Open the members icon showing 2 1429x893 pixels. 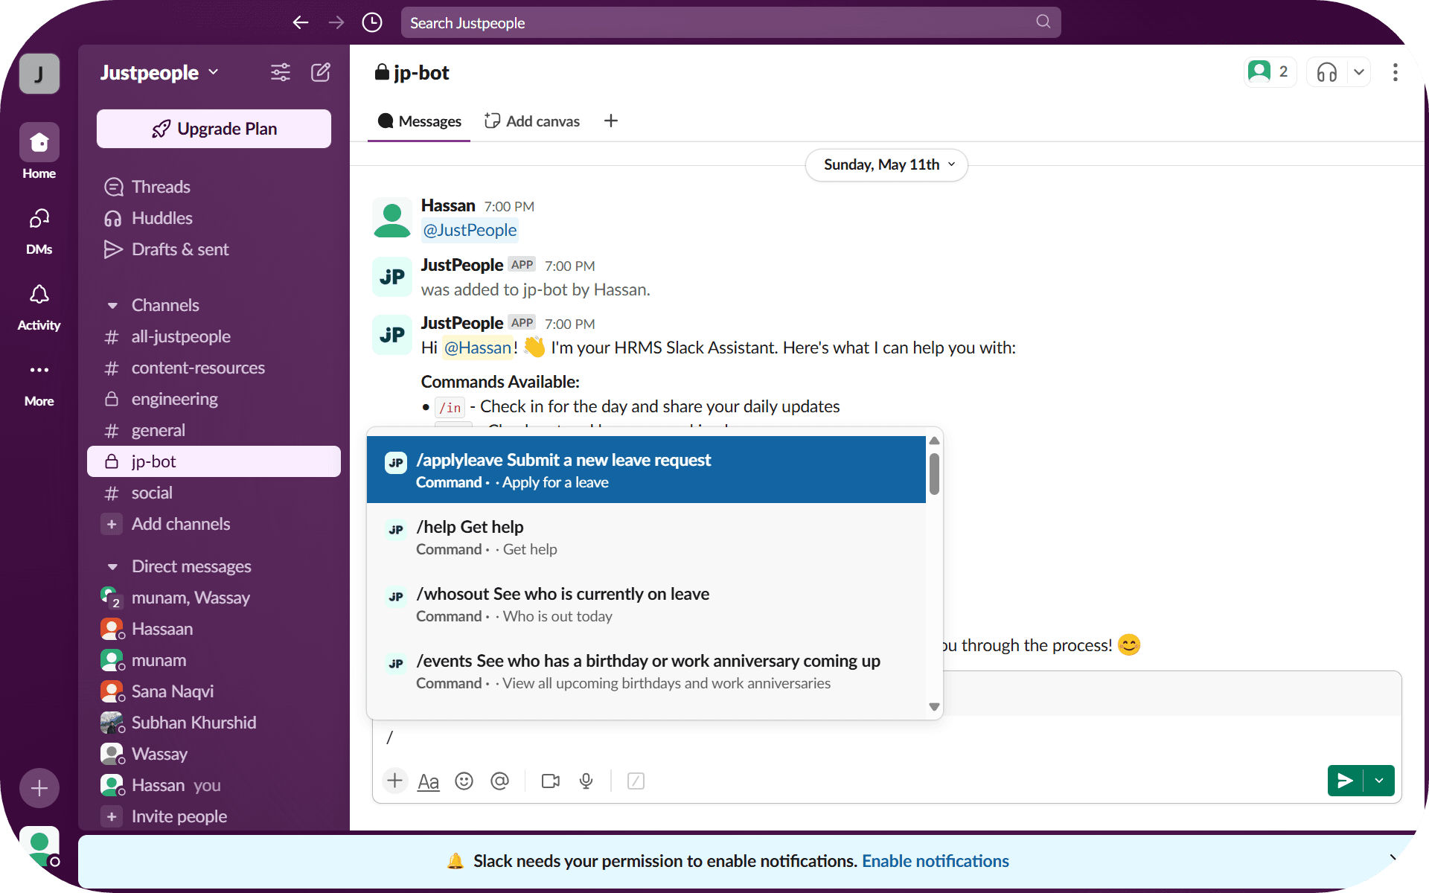click(x=1270, y=72)
